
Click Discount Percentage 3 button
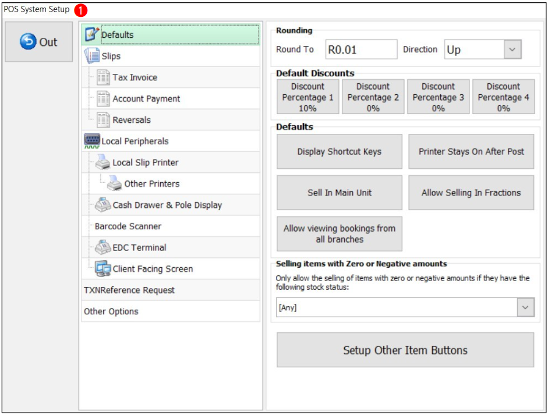439,97
